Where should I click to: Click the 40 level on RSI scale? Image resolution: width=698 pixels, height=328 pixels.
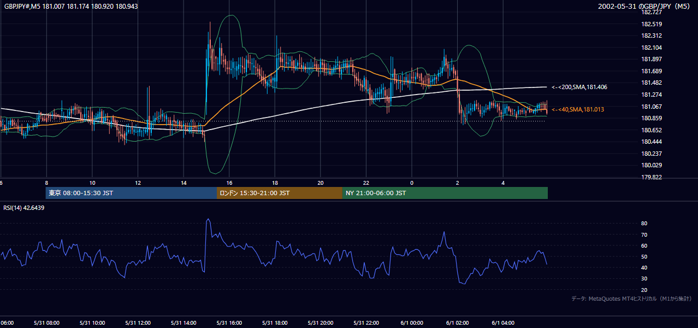click(644, 268)
